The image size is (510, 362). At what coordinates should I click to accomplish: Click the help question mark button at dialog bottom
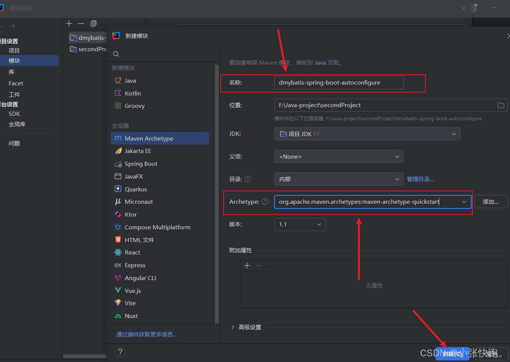(x=120, y=352)
